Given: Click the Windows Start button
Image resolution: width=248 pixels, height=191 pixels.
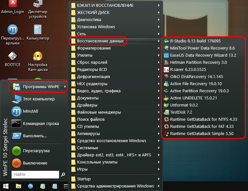Looking at the screenshot, I should click(x=6, y=186).
